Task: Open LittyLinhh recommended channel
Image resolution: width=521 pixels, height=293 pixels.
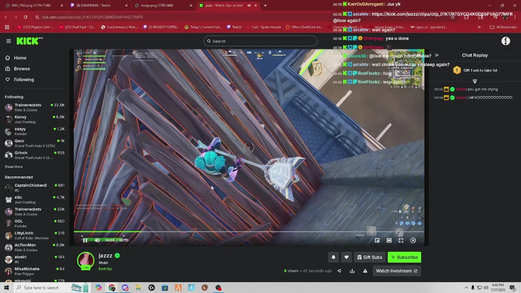Action: click(x=35, y=235)
